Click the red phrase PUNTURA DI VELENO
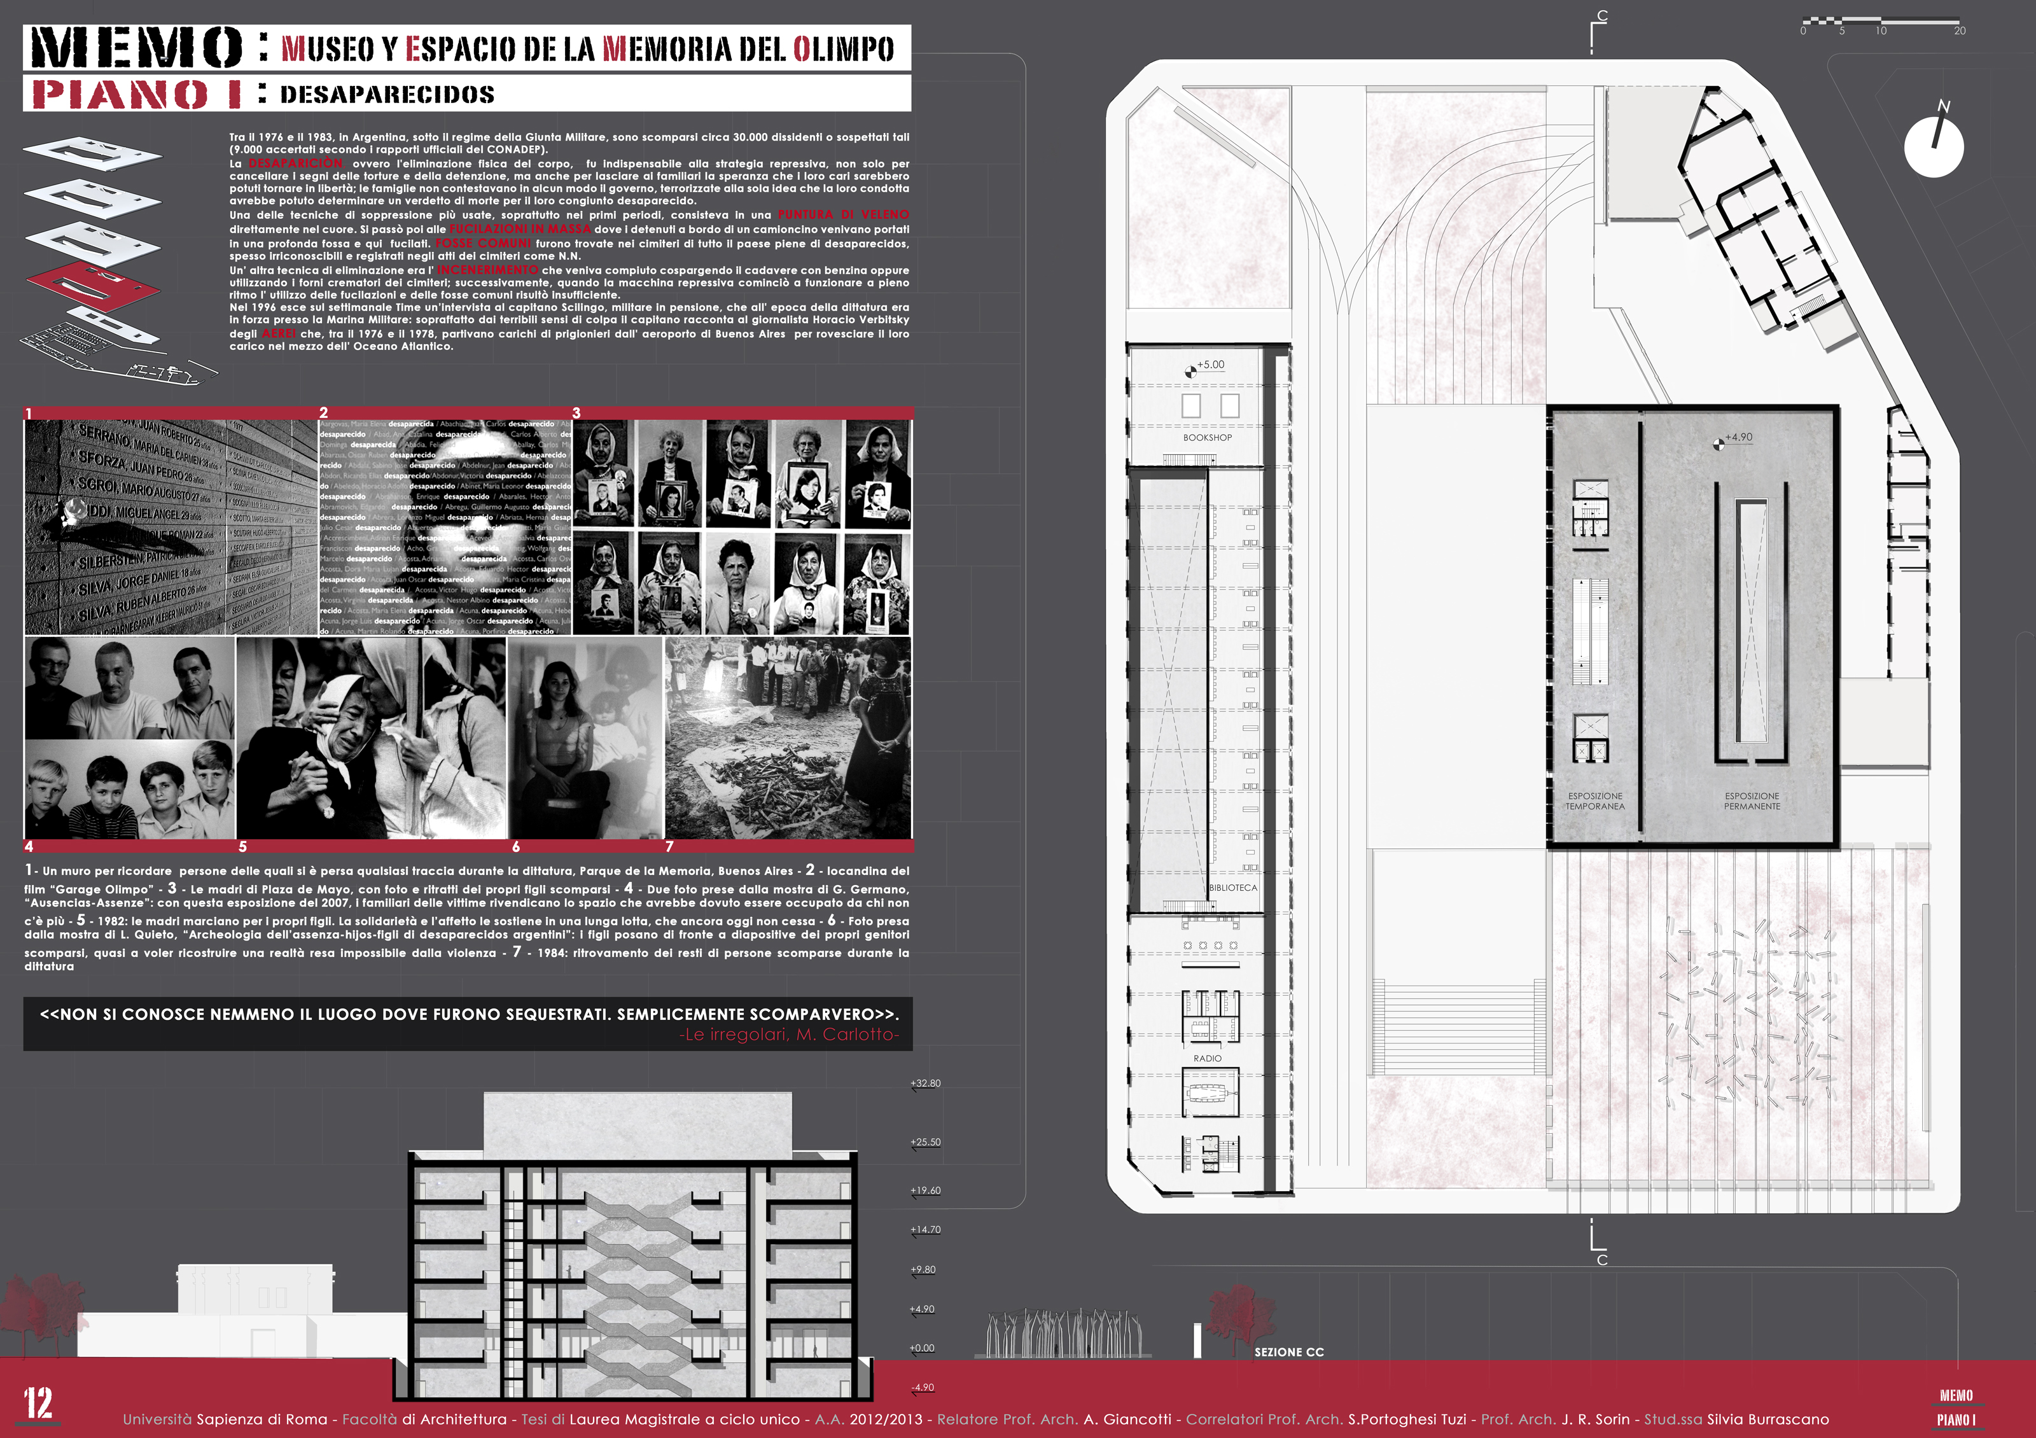This screenshot has height=1438, width=2036. [843, 214]
